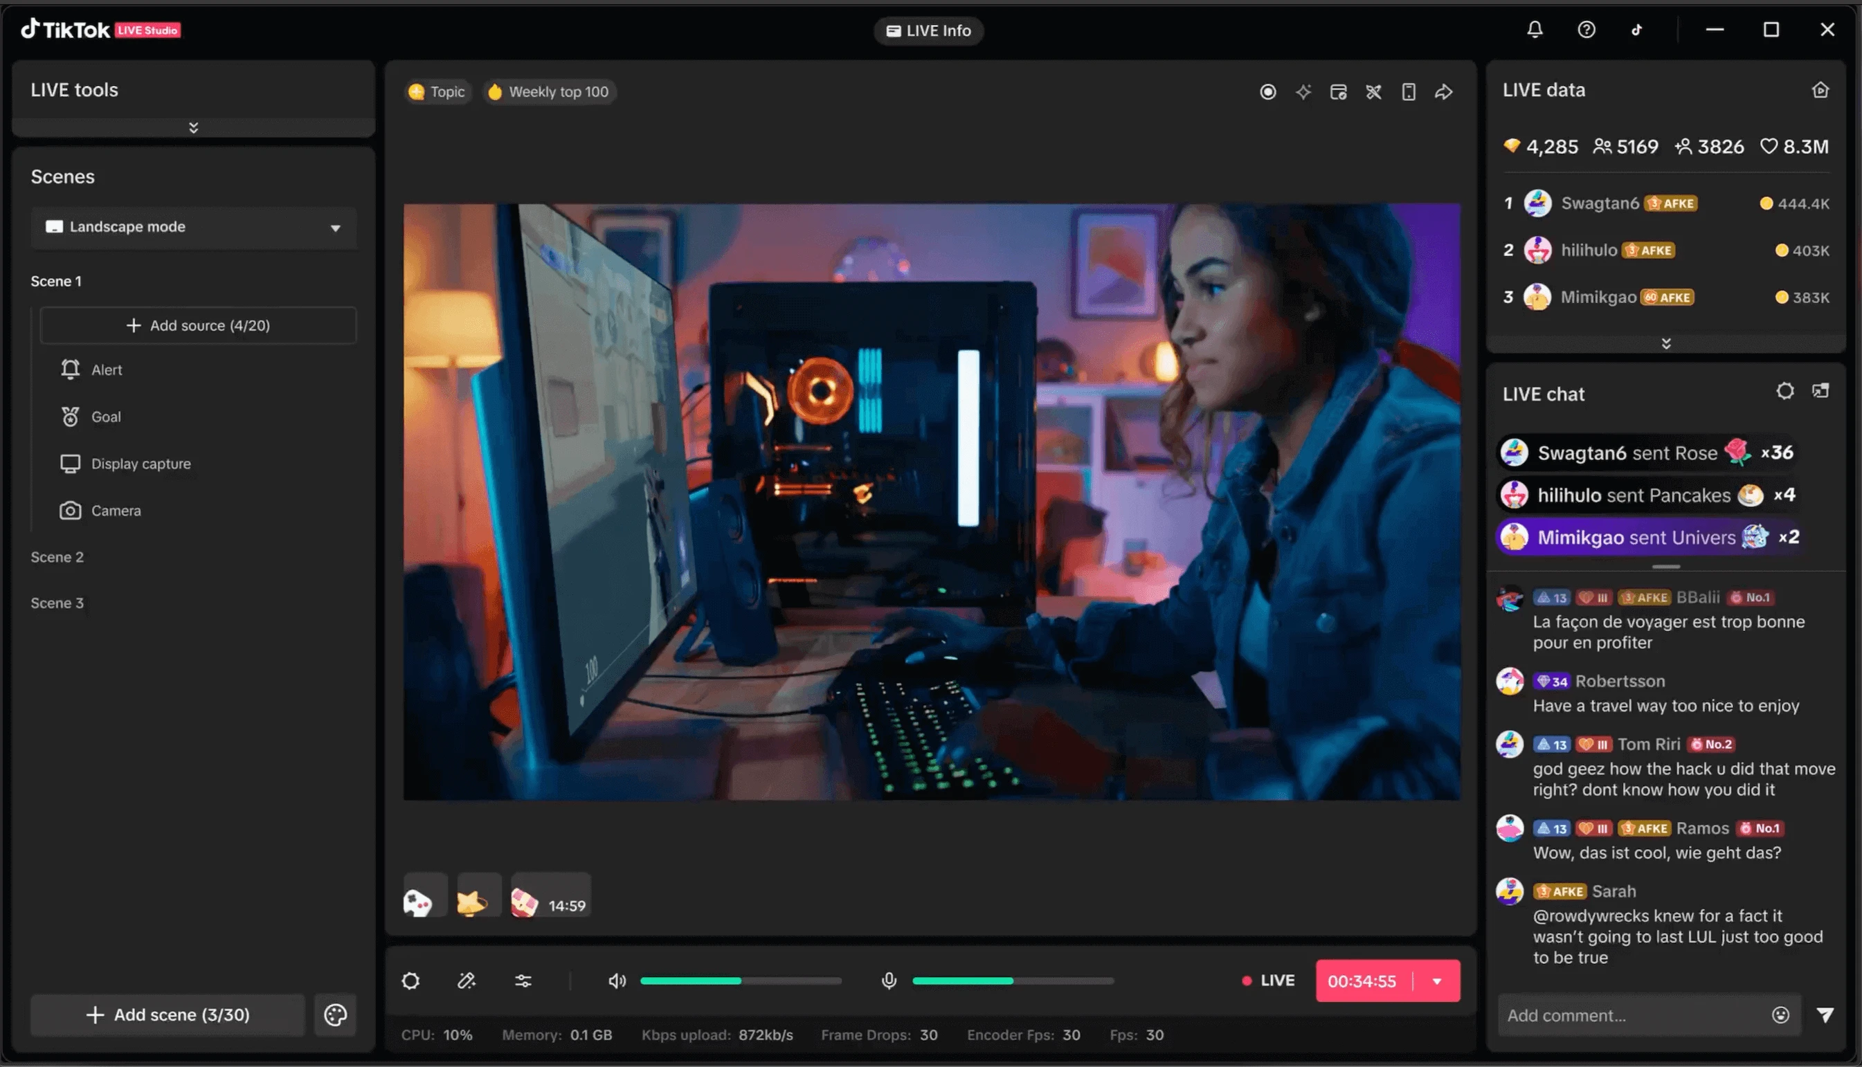Toggle the screen recording indicator icon

click(x=1268, y=91)
